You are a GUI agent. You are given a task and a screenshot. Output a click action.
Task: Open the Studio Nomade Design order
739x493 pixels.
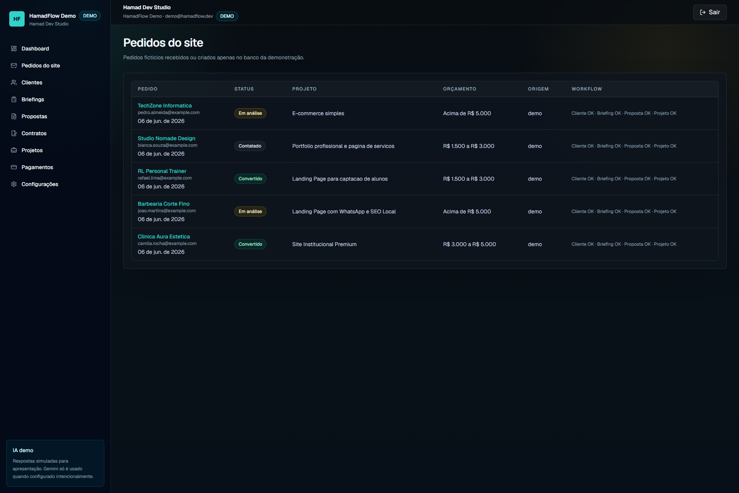click(x=166, y=138)
